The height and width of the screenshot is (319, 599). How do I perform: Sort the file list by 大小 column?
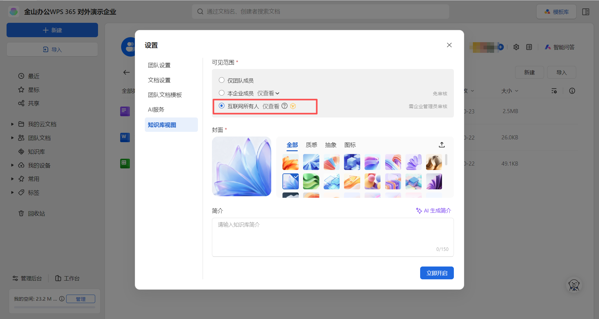(x=509, y=91)
